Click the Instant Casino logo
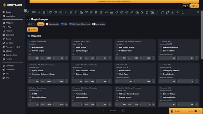203x114 pixels. [x=13, y=5]
